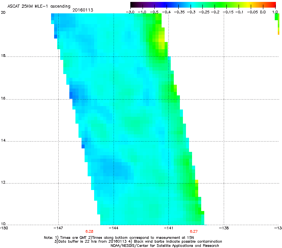Click the -0.3 color scale label
The width and height of the screenshot is (282, 248).
click(x=191, y=12)
